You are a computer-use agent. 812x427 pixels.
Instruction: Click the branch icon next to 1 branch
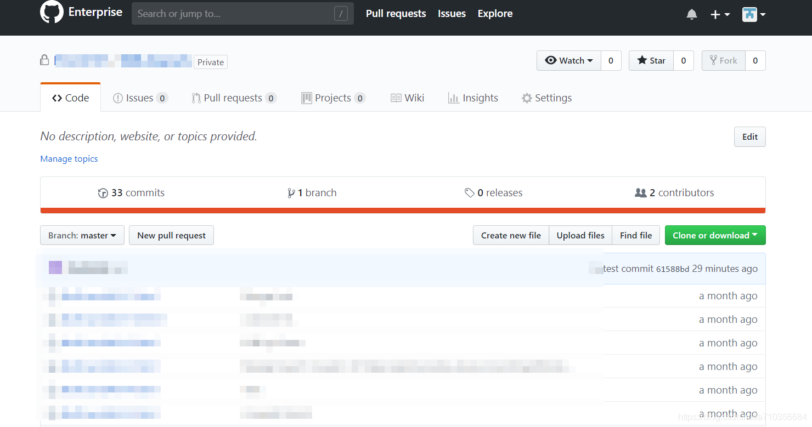point(291,192)
